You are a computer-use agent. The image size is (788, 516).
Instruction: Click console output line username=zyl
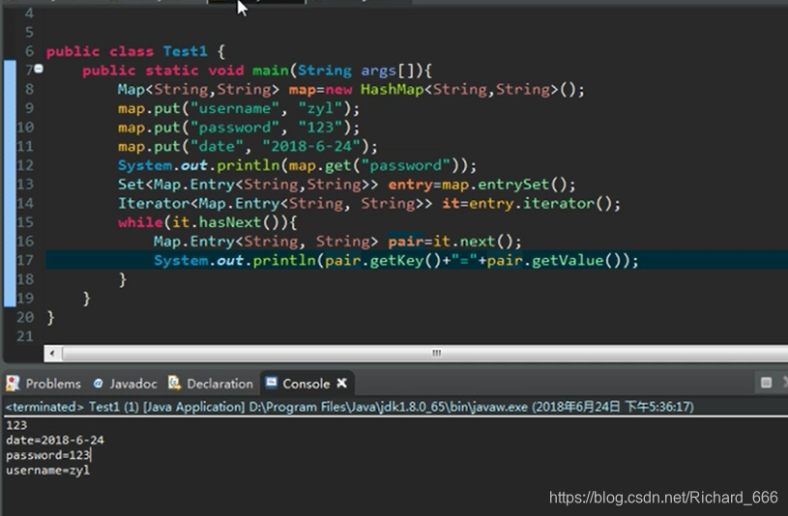(48, 471)
